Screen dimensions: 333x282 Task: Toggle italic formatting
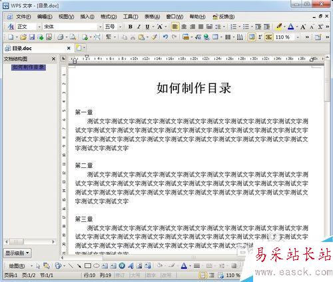tap(139, 27)
